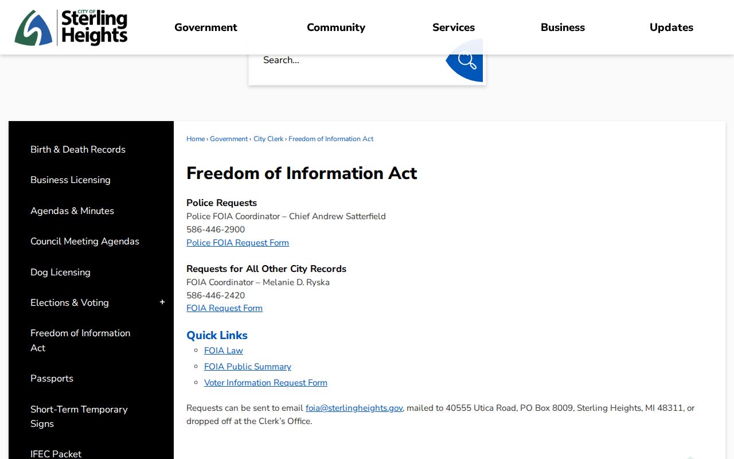Viewport: 734px width, 459px height.
Task: Click the magnifying glass search icon
Action: tap(466, 60)
